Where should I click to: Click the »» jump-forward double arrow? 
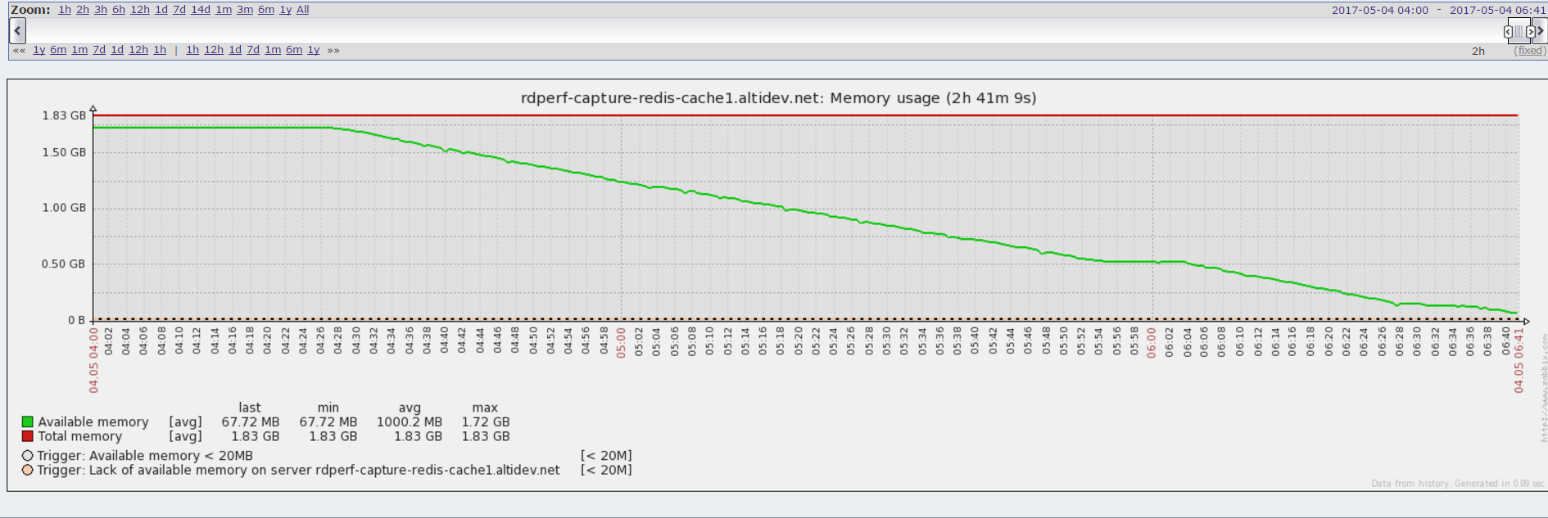click(333, 50)
